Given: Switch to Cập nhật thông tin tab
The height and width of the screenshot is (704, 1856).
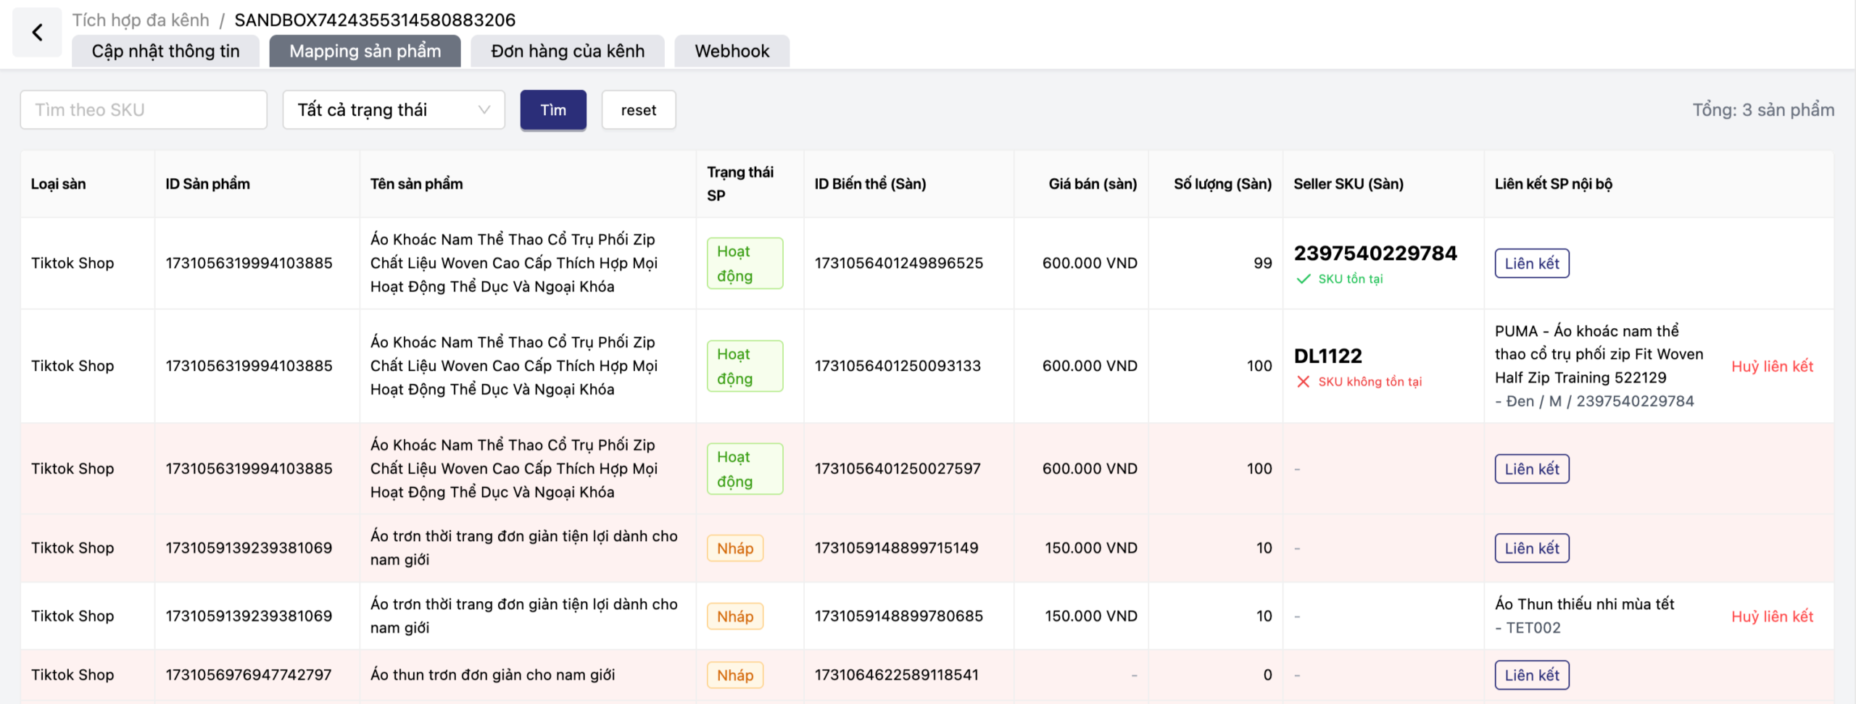Looking at the screenshot, I should click(x=165, y=51).
